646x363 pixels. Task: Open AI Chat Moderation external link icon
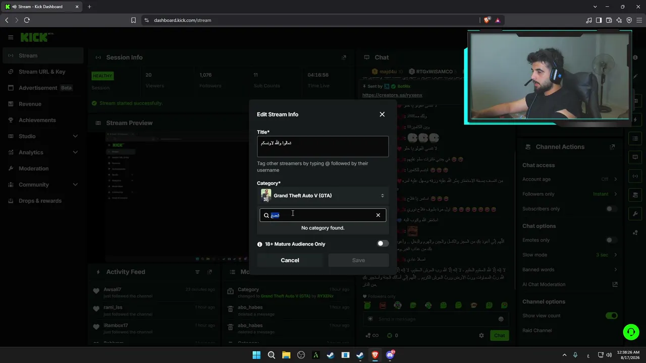[x=615, y=284]
